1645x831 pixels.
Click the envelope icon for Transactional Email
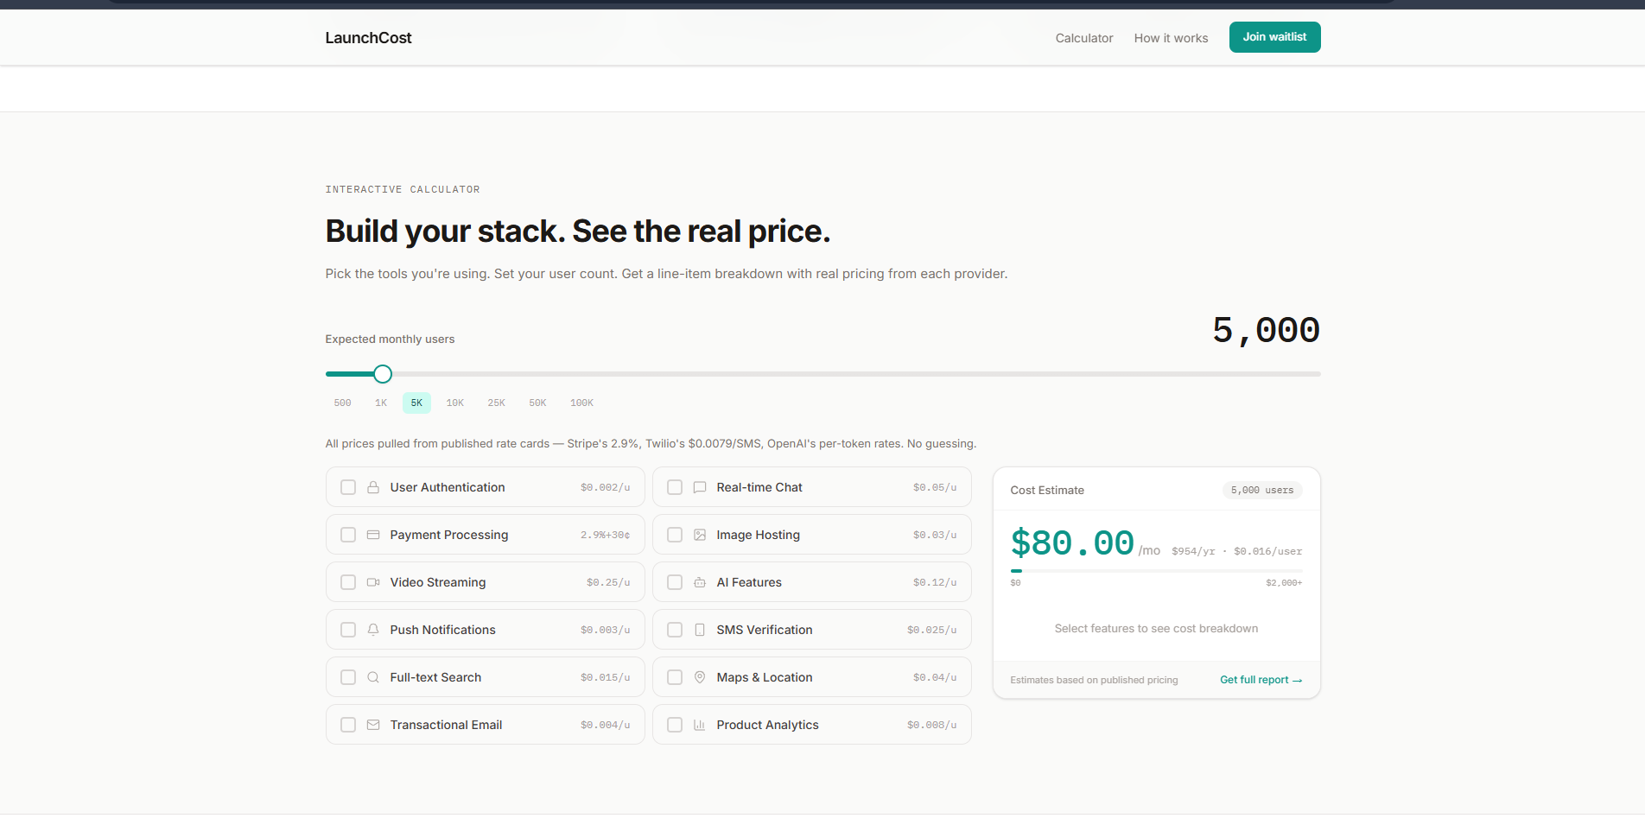[373, 725]
